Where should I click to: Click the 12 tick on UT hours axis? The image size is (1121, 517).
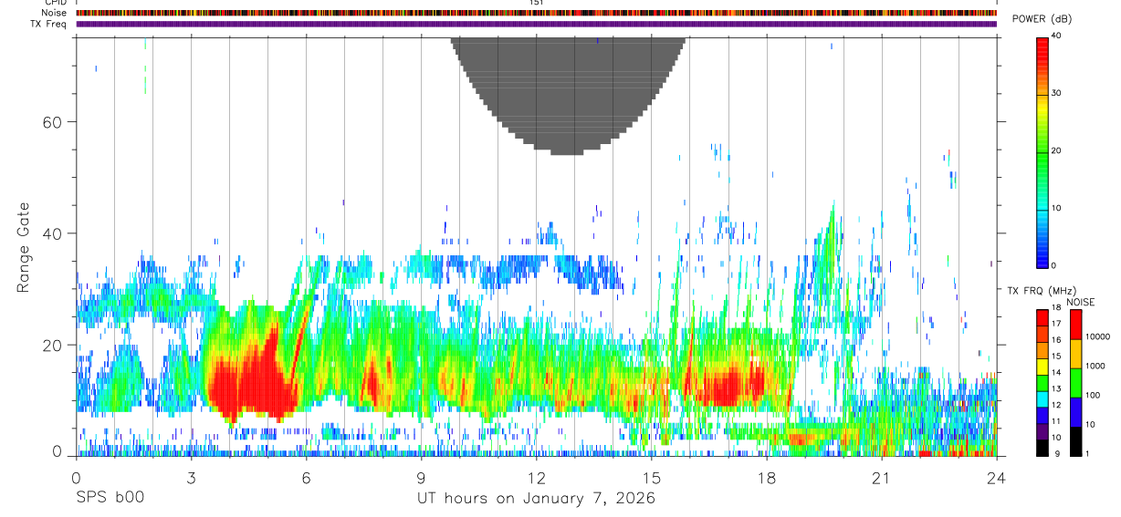(x=536, y=477)
